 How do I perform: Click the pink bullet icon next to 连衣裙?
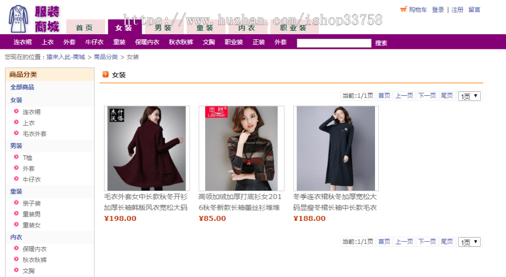16,112
